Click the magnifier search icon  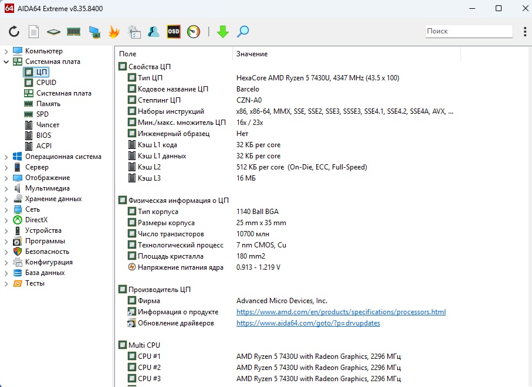(243, 32)
